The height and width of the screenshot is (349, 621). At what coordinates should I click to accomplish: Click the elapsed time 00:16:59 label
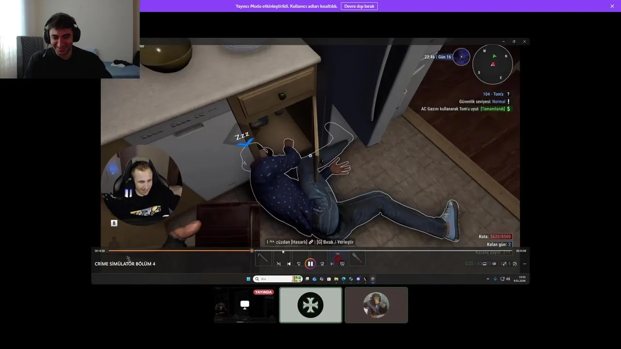(x=99, y=251)
